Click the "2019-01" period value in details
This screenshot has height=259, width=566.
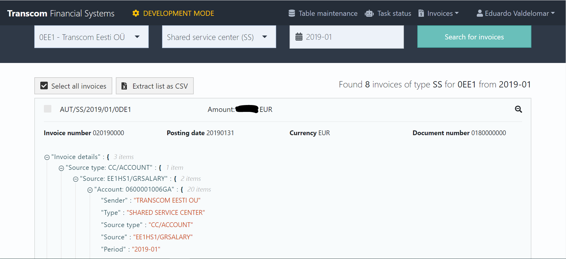[146, 249]
